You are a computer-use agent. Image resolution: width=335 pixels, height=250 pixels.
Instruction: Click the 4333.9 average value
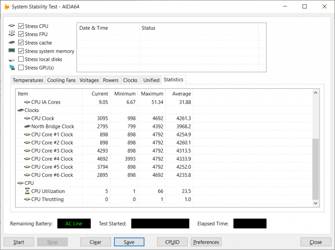[184, 159]
